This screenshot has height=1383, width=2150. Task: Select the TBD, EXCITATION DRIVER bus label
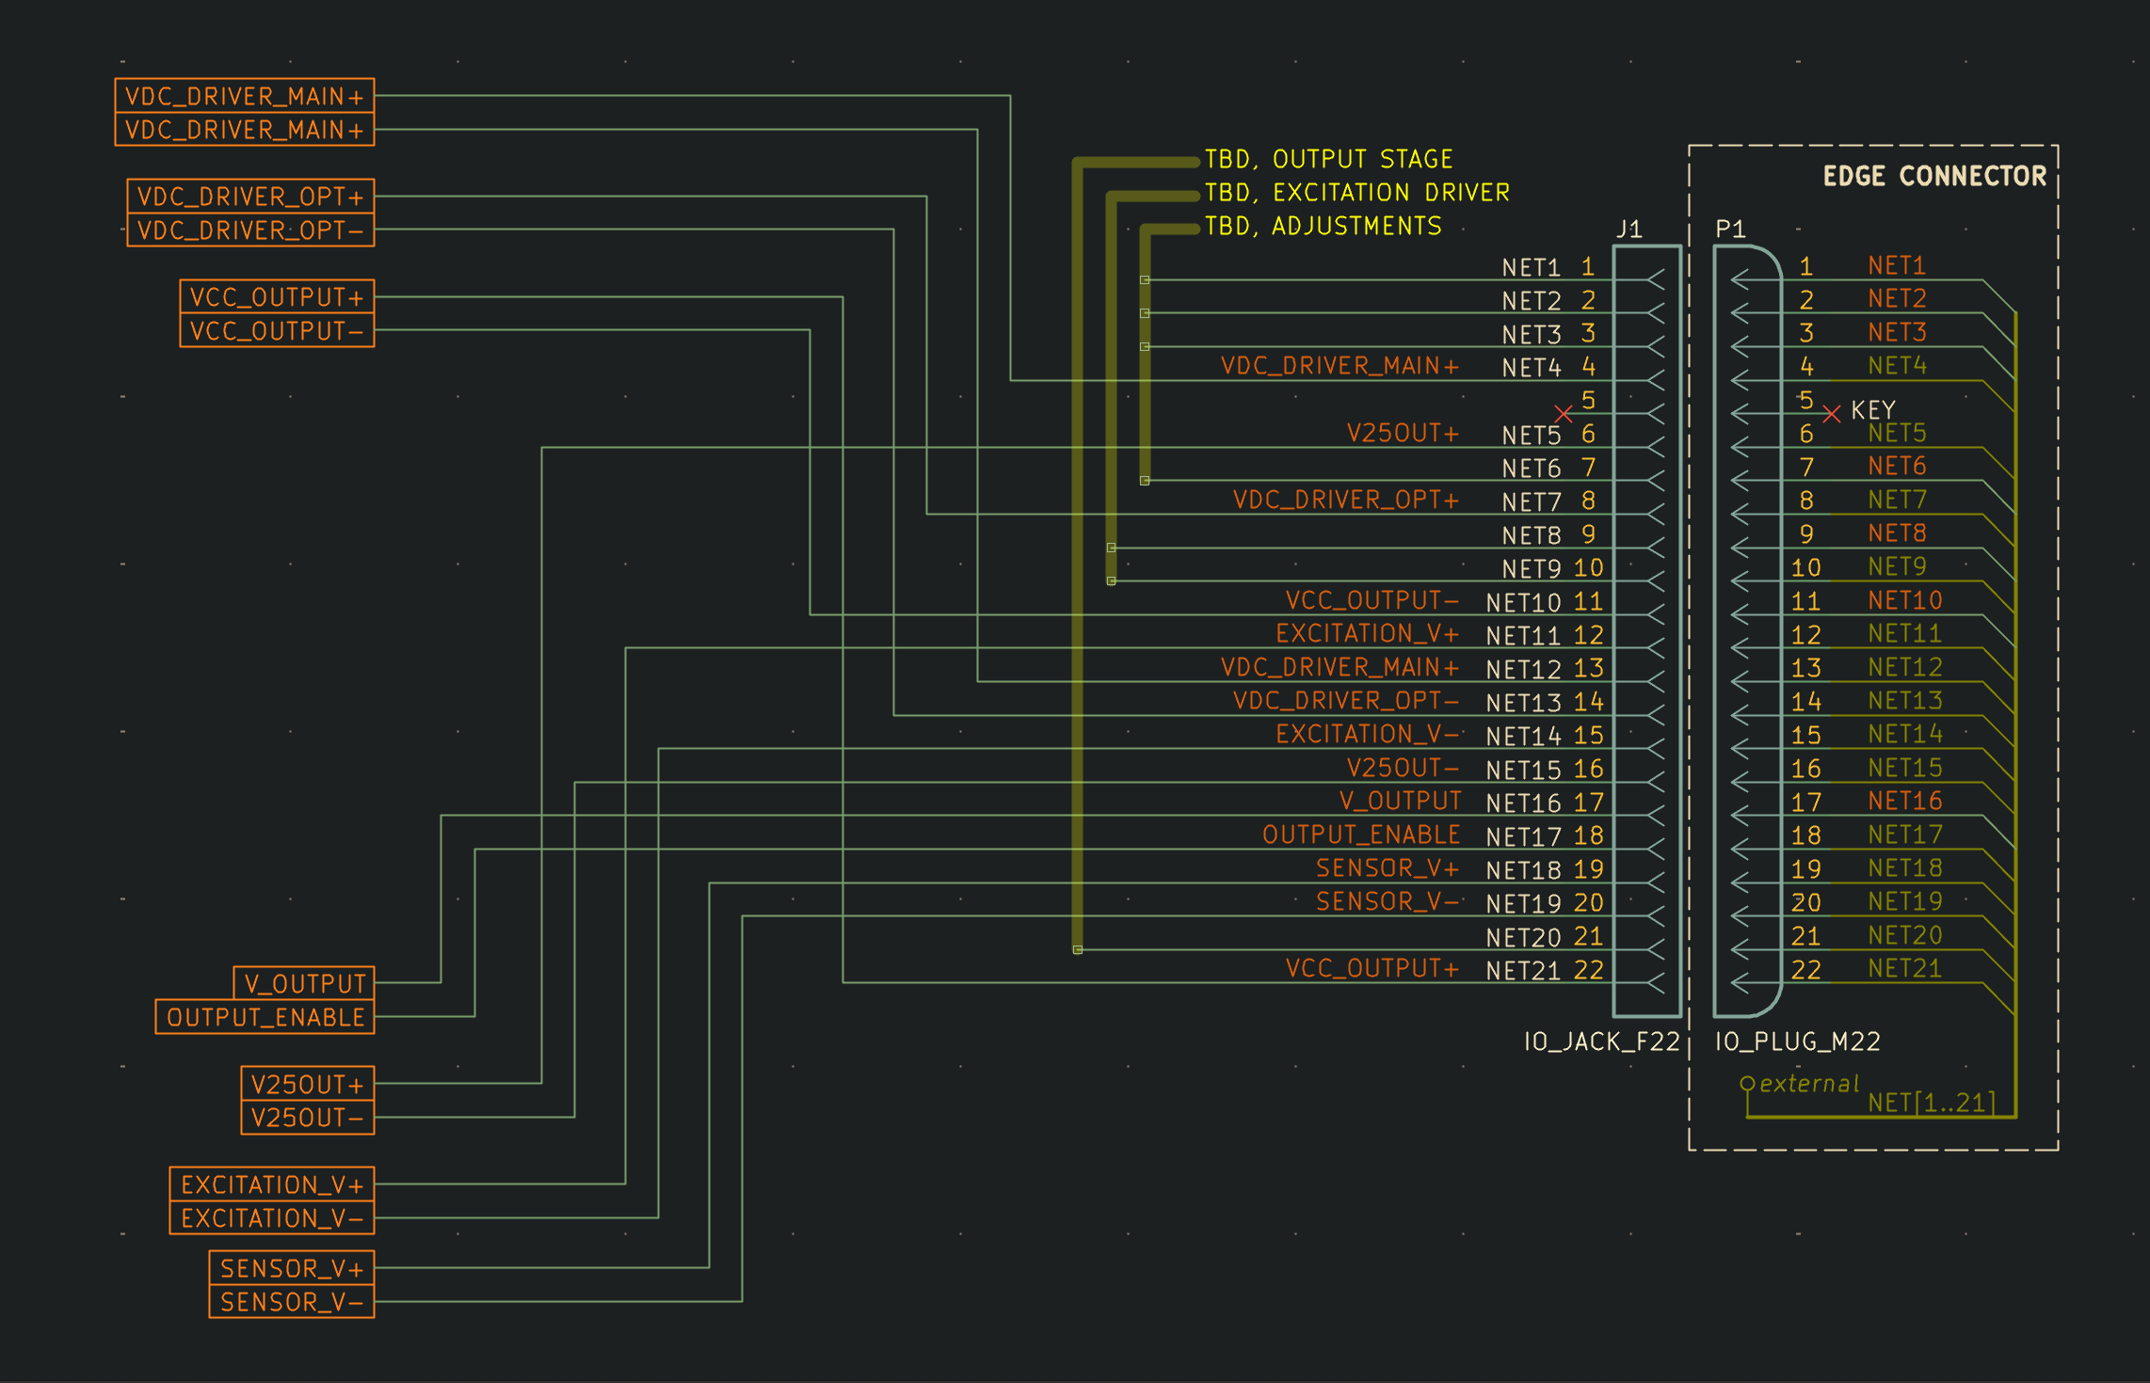tap(1356, 193)
